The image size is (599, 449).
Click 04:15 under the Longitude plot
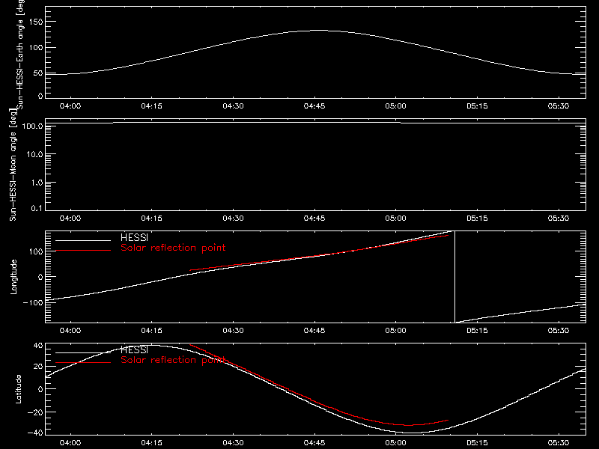coord(152,331)
